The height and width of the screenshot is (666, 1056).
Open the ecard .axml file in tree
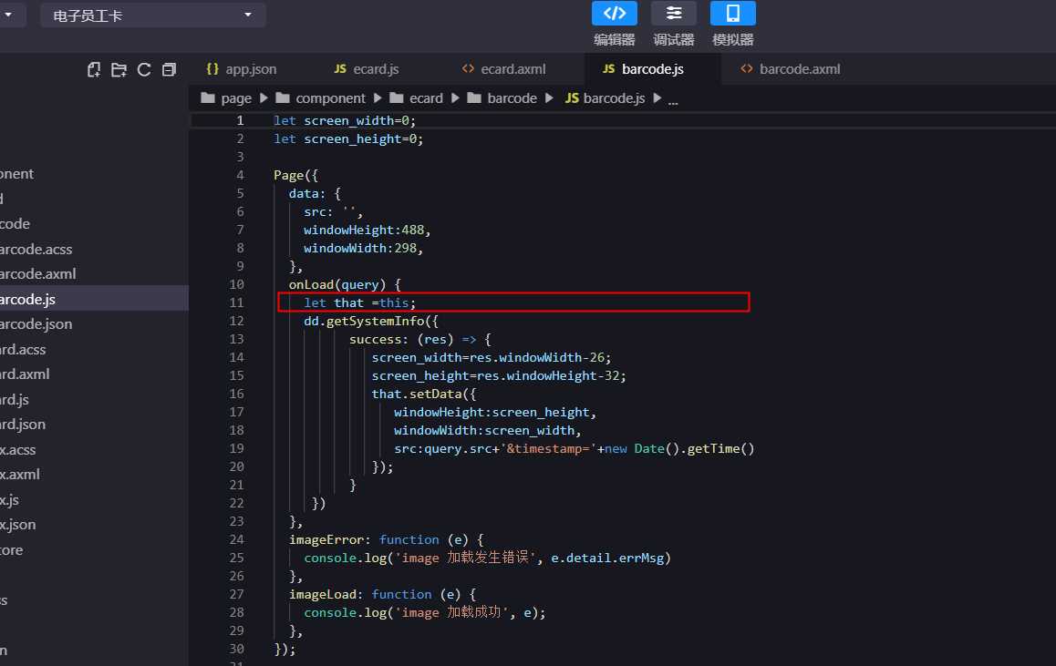pyautogui.click(x=25, y=374)
